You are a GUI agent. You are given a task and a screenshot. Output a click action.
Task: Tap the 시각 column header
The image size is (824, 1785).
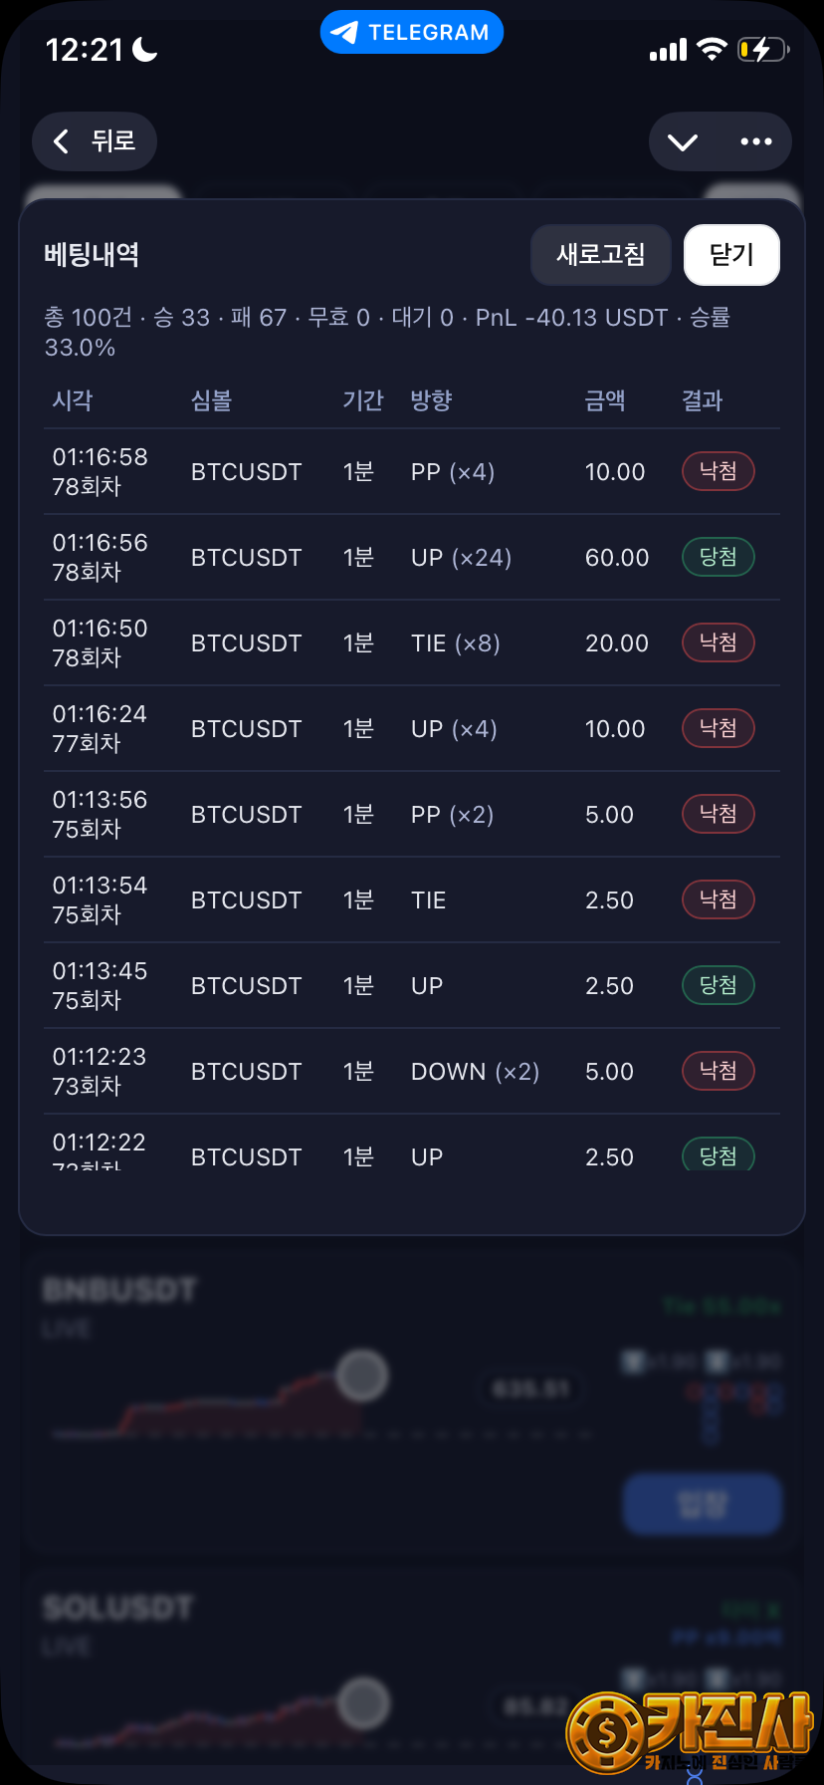pyautogui.click(x=73, y=400)
